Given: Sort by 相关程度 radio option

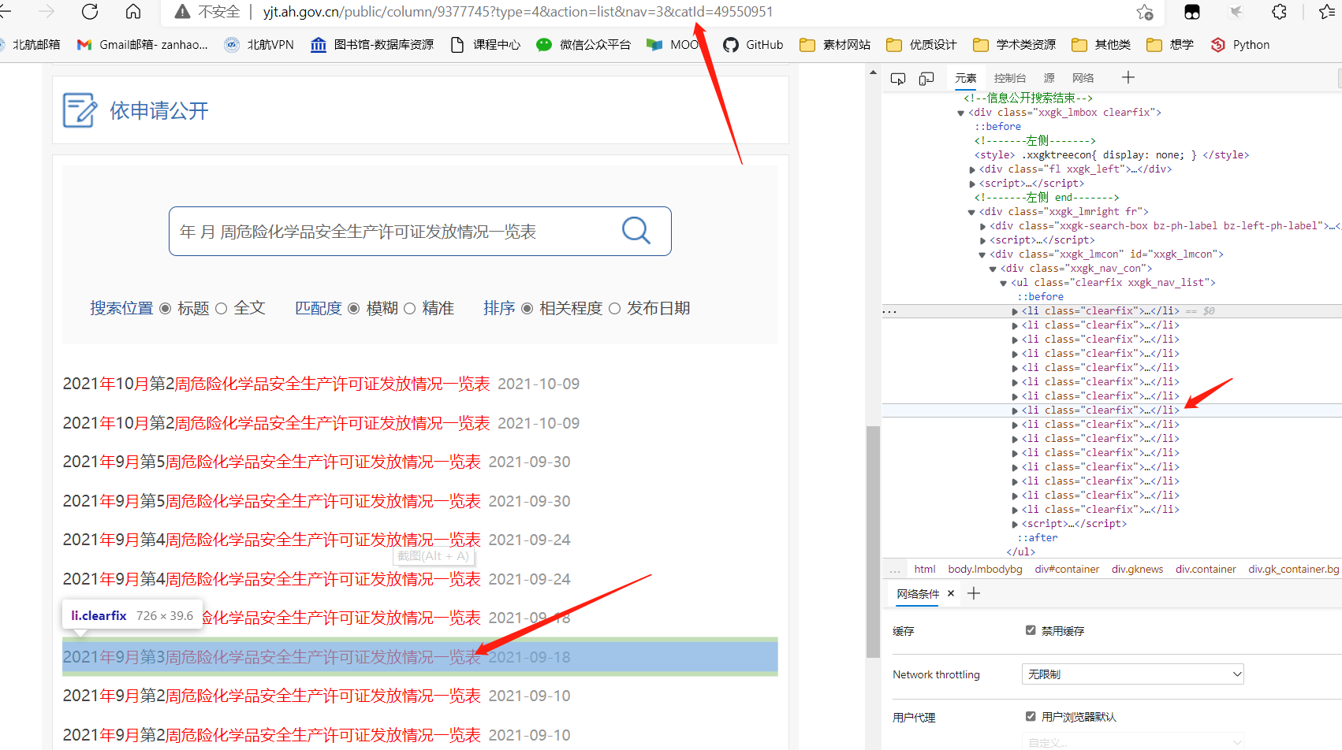Looking at the screenshot, I should click(527, 309).
